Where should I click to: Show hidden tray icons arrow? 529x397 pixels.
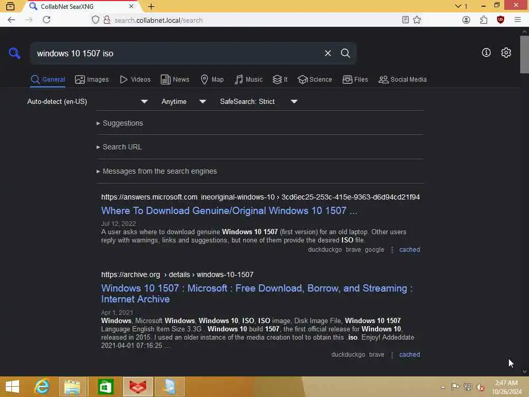[443, 387]
